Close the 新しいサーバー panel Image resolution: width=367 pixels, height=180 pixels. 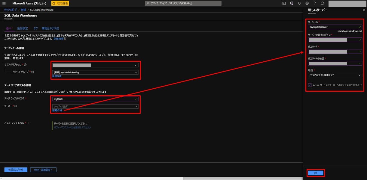(364, 10)
